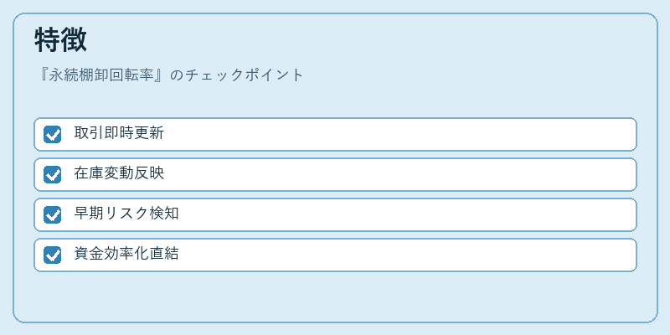Disable the 資金効率化直結 checkbox
The width and height of the screenshot is (670, 335).
point(52,255)
